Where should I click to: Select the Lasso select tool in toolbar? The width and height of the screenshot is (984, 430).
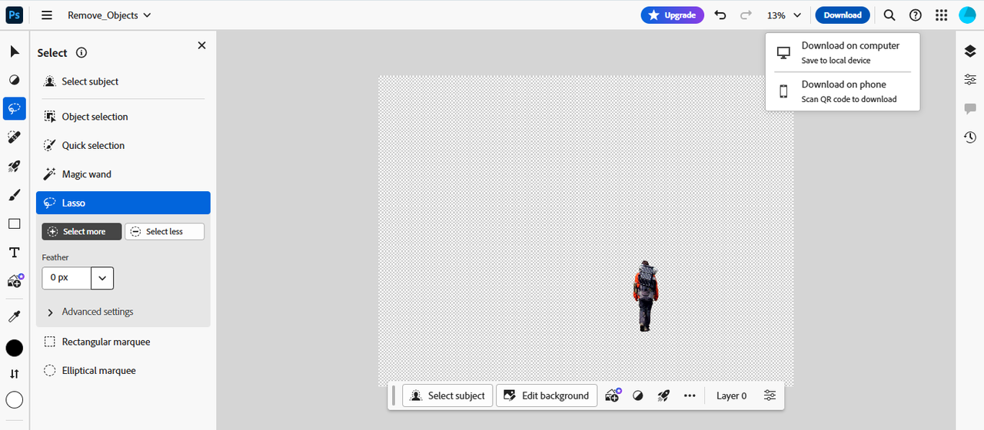click(14, 108)
